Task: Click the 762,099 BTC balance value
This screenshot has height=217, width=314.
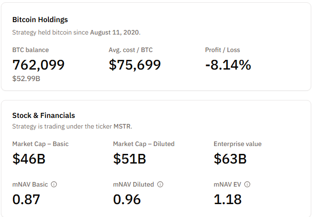Action: click(x=38, y=65)
